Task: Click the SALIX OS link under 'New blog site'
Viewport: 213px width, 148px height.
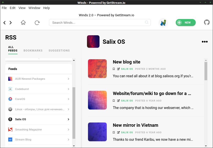Action: tap(127, 69)
